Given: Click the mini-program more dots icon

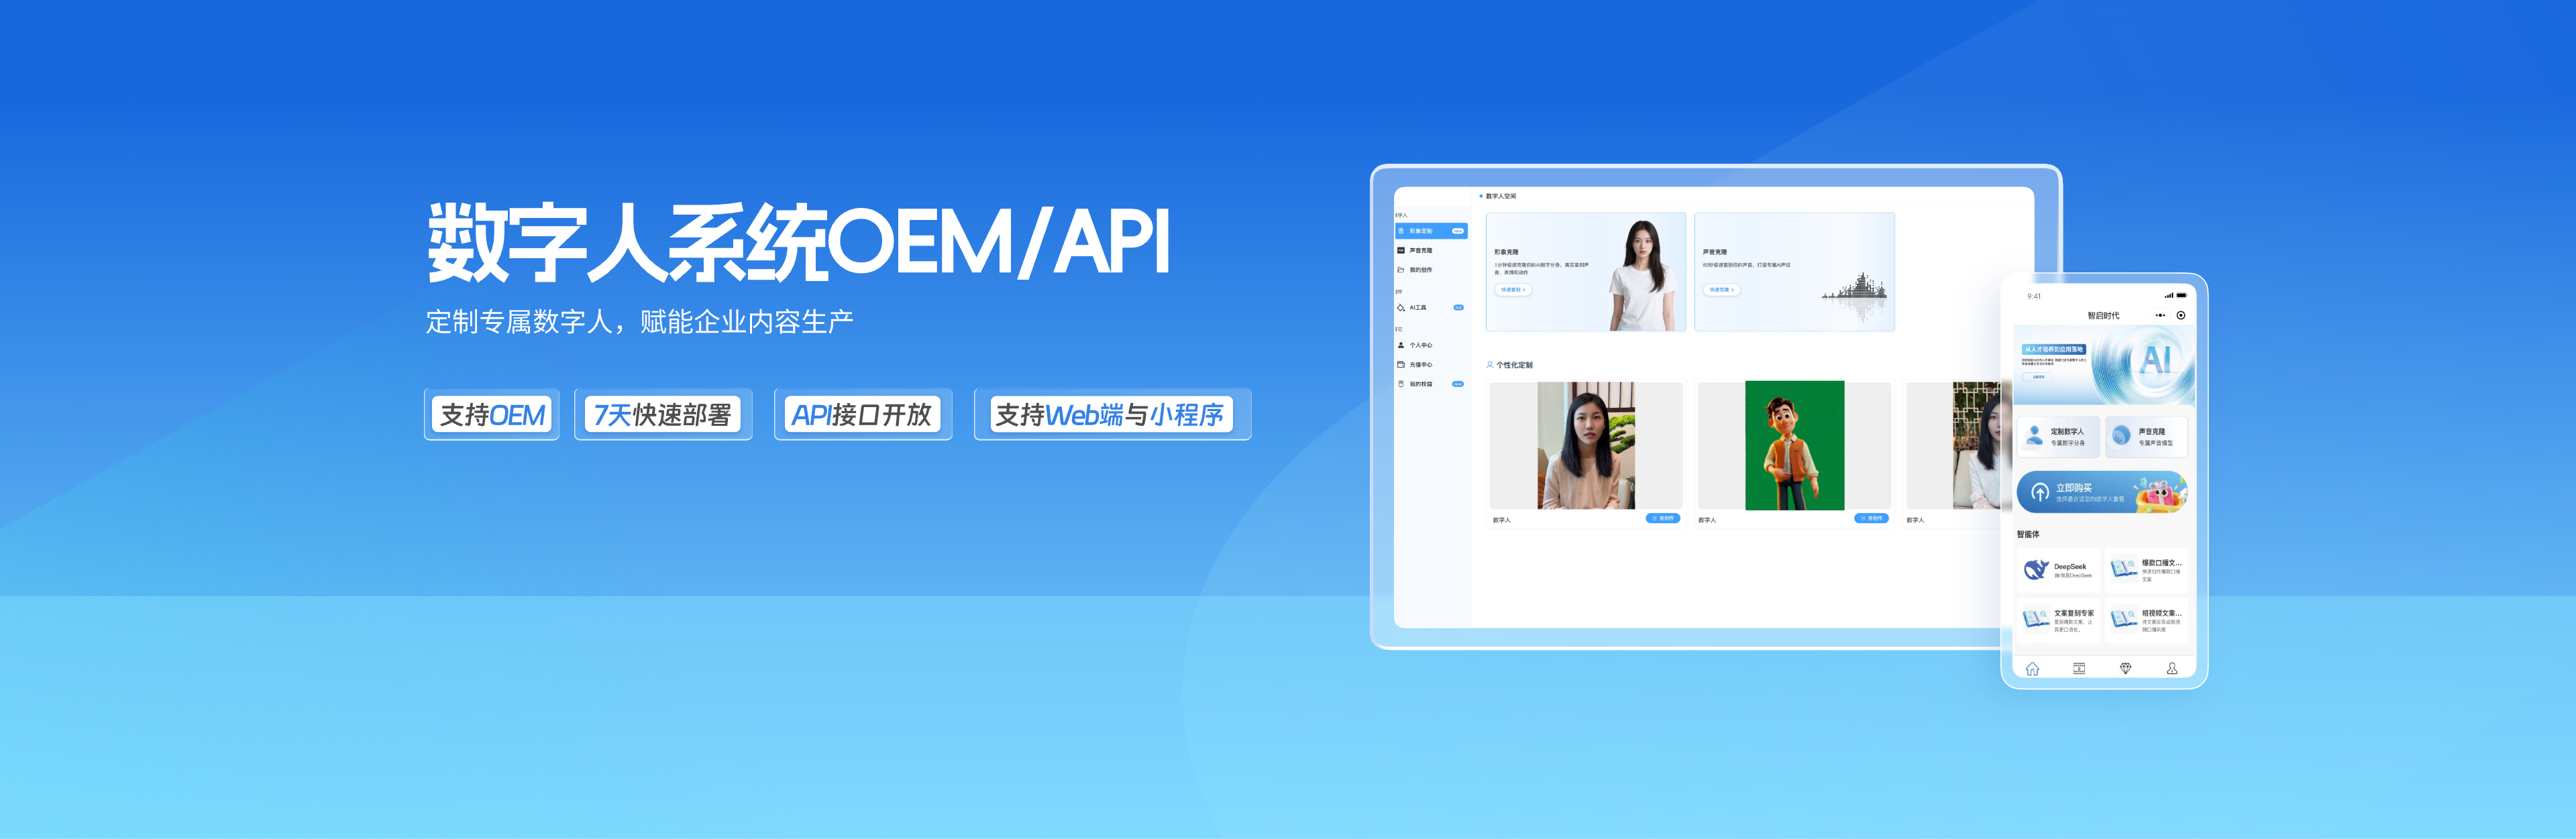Looking at the screenshot, I should 2160,316.
